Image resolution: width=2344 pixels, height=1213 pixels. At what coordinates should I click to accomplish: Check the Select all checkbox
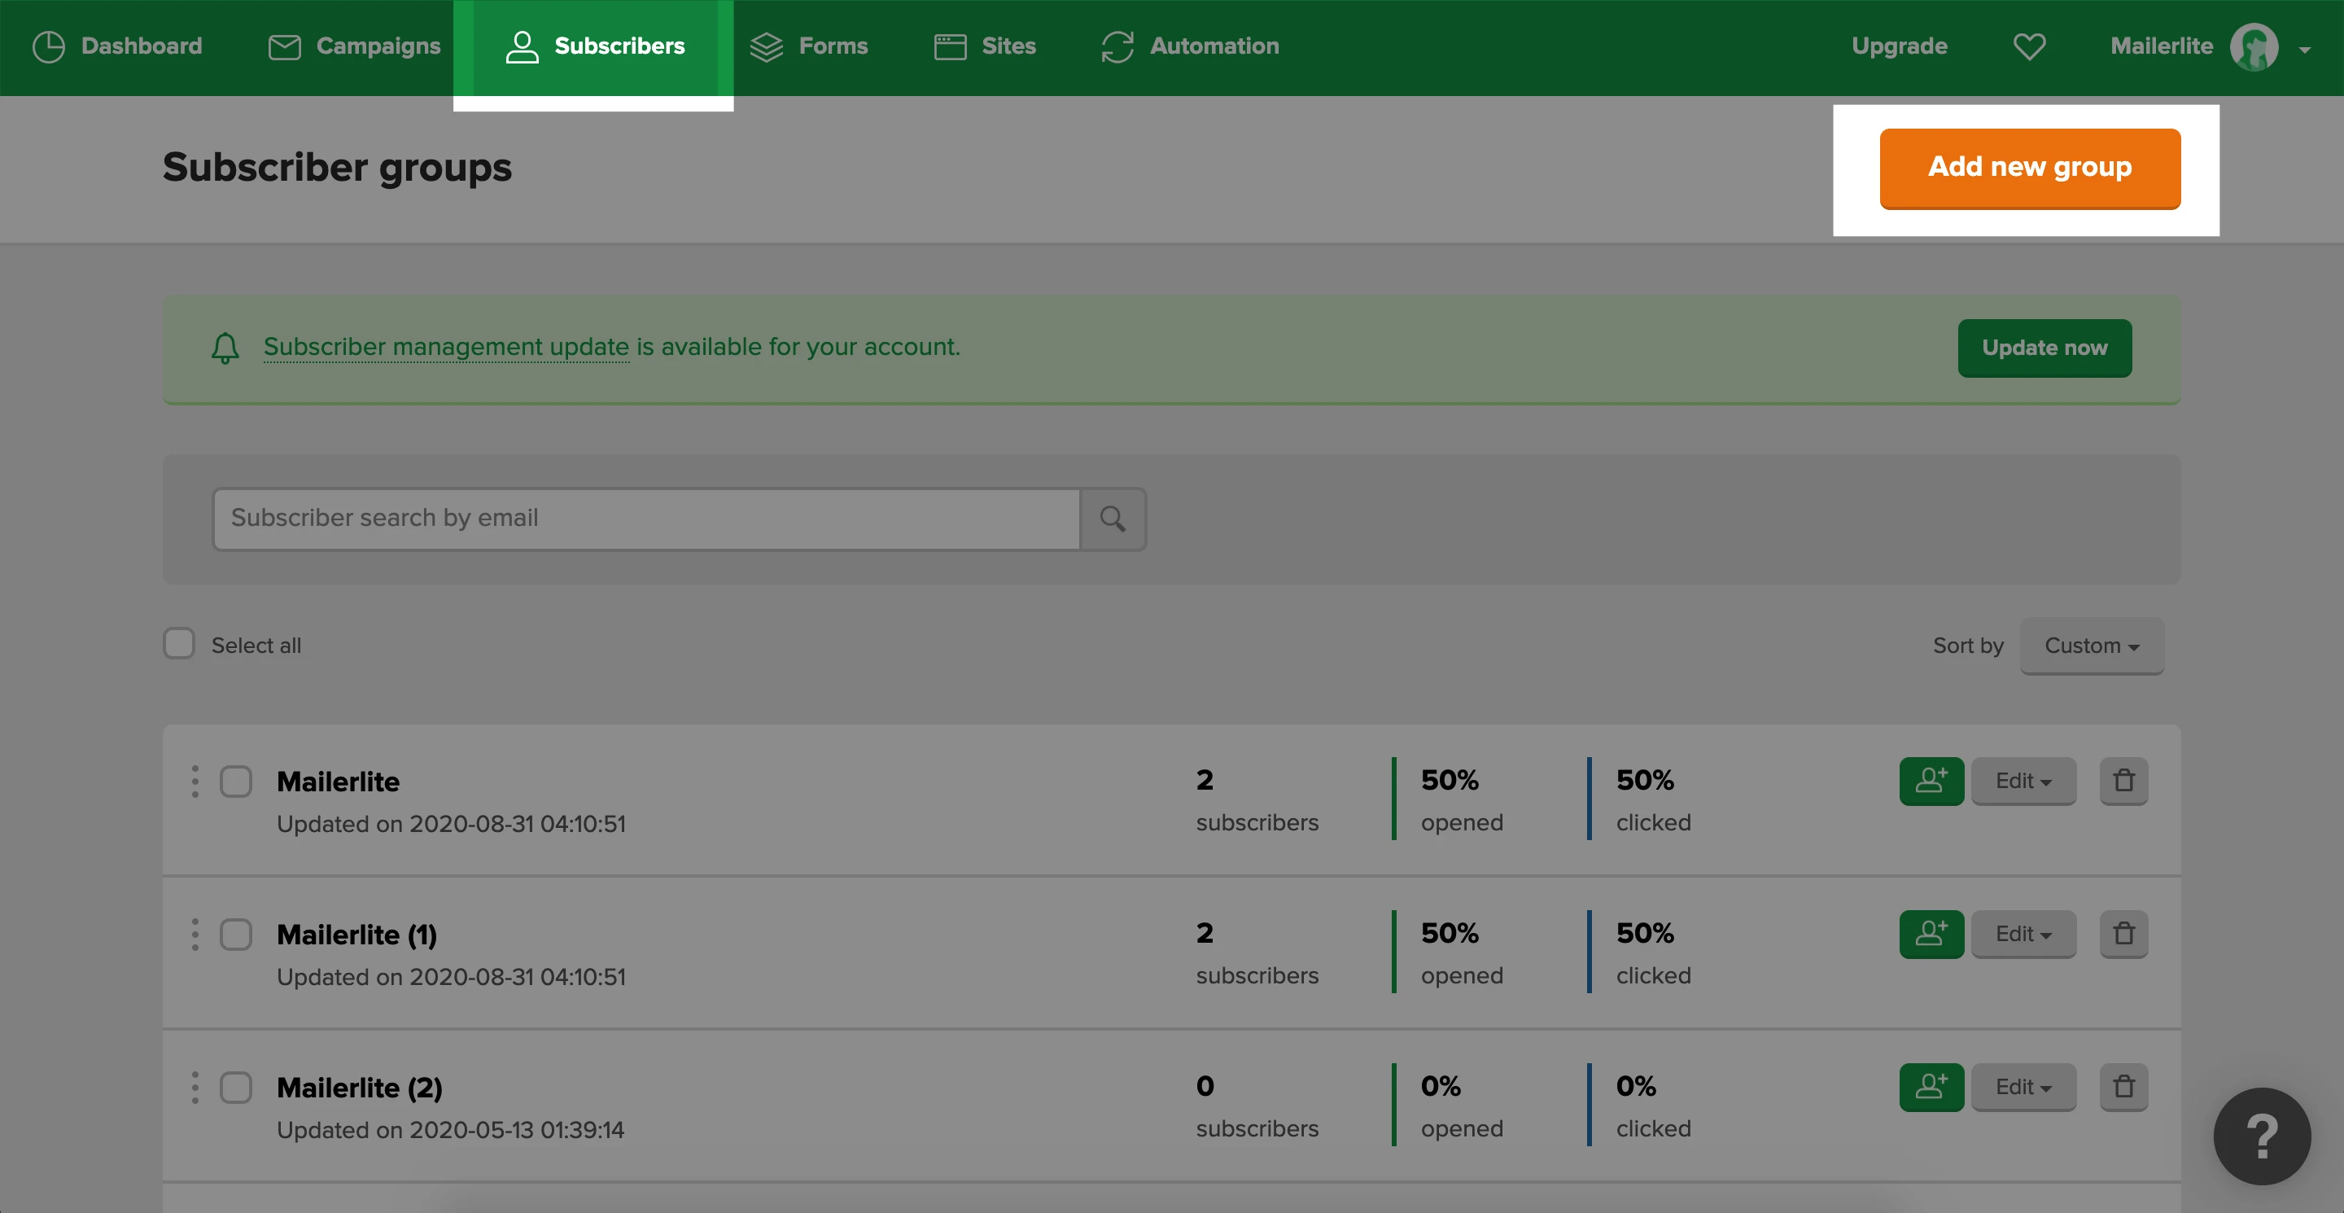tap(179, 643)
